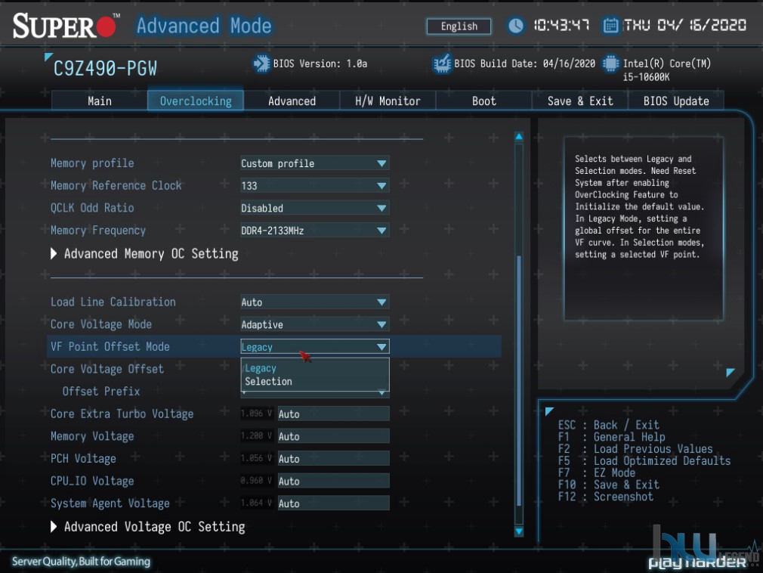Choose Legacy from the open list
Screen dimensions: 763x573
[x=261, y=369]
